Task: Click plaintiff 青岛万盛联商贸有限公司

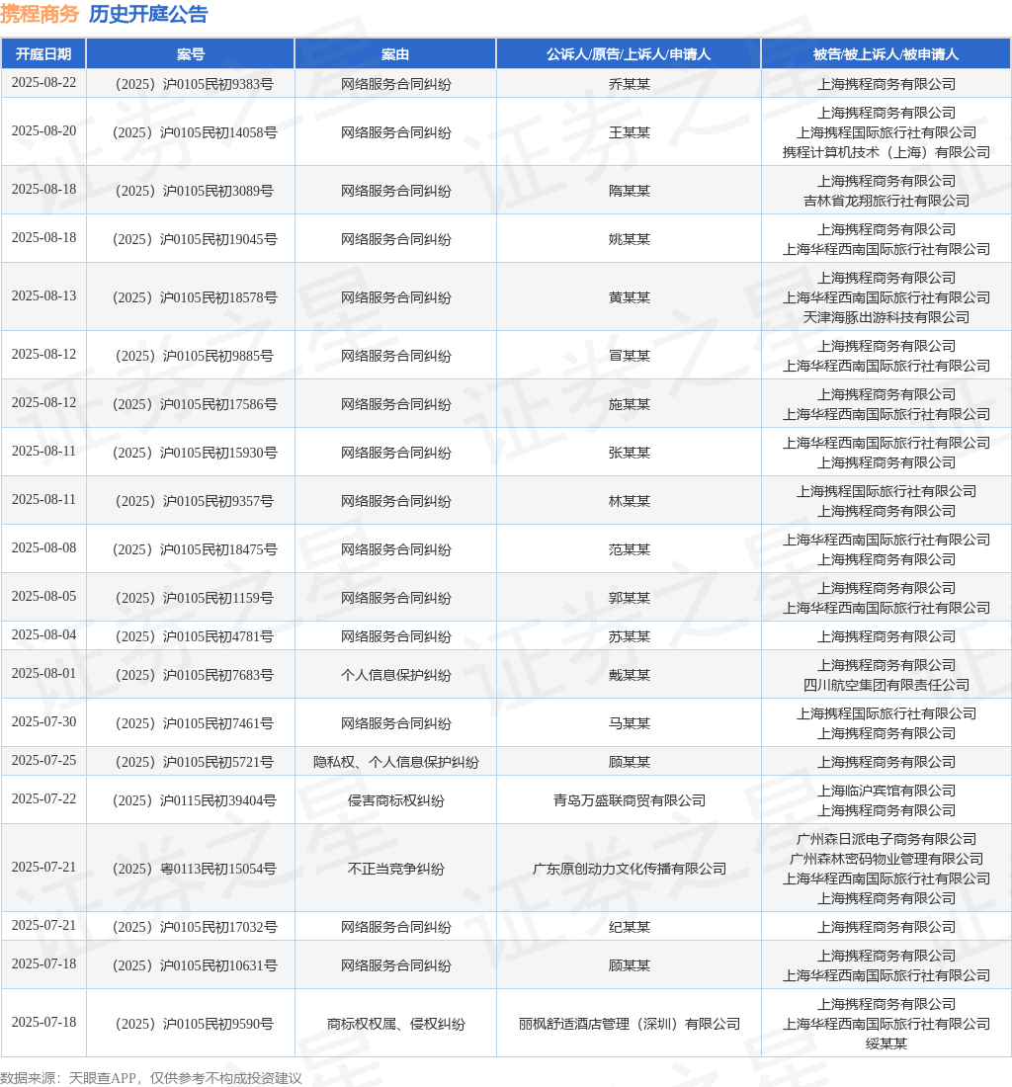Action: 630,802
